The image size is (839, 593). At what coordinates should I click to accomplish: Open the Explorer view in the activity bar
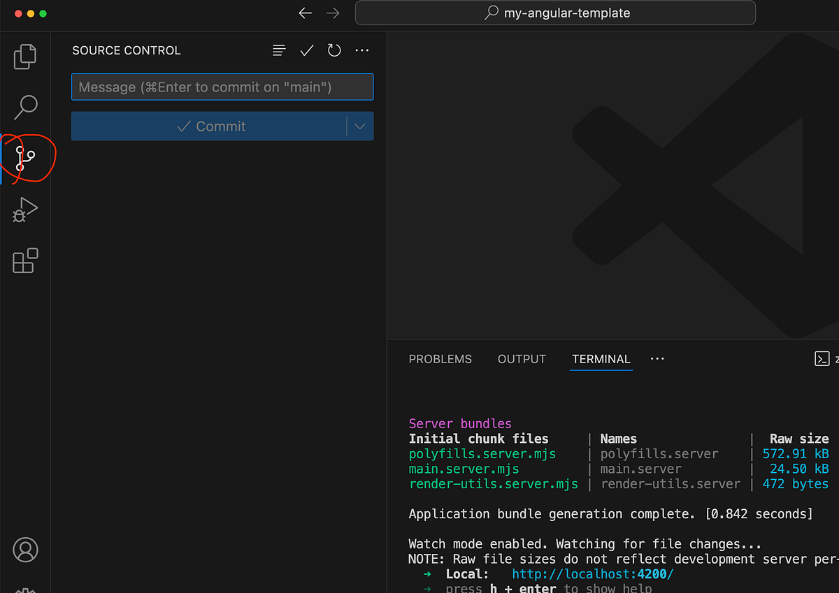click(x=25, y=57)
